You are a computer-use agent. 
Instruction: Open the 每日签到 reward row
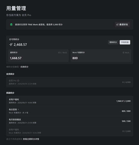coord(70,111)
